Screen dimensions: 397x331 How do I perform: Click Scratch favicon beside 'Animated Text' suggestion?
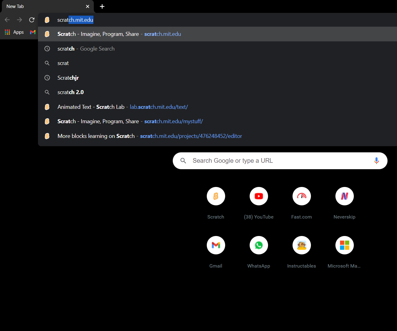click(x=47, y=107)
